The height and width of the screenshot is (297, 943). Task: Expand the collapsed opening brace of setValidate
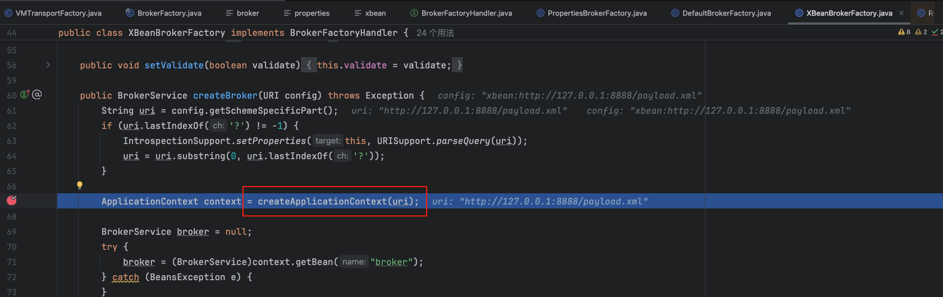309,66
